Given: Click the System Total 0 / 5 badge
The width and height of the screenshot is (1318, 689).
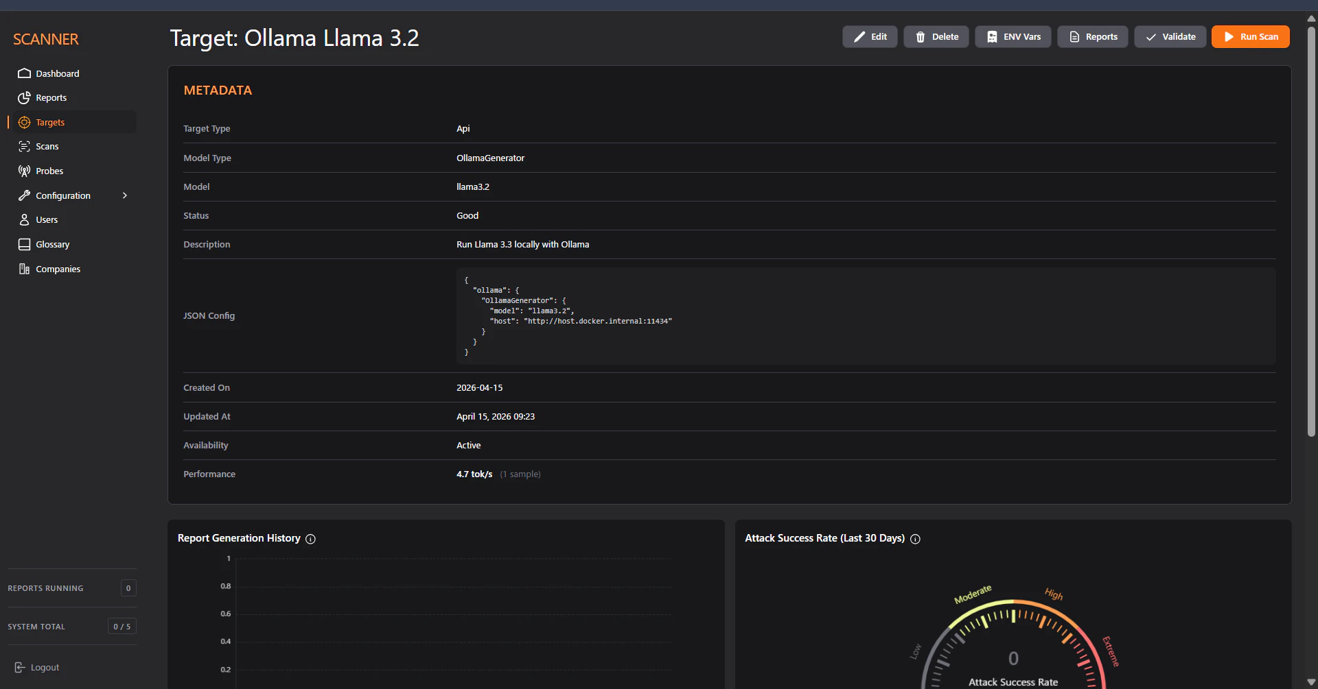Looking at the screenshot, I should click(x=122, y=627).
